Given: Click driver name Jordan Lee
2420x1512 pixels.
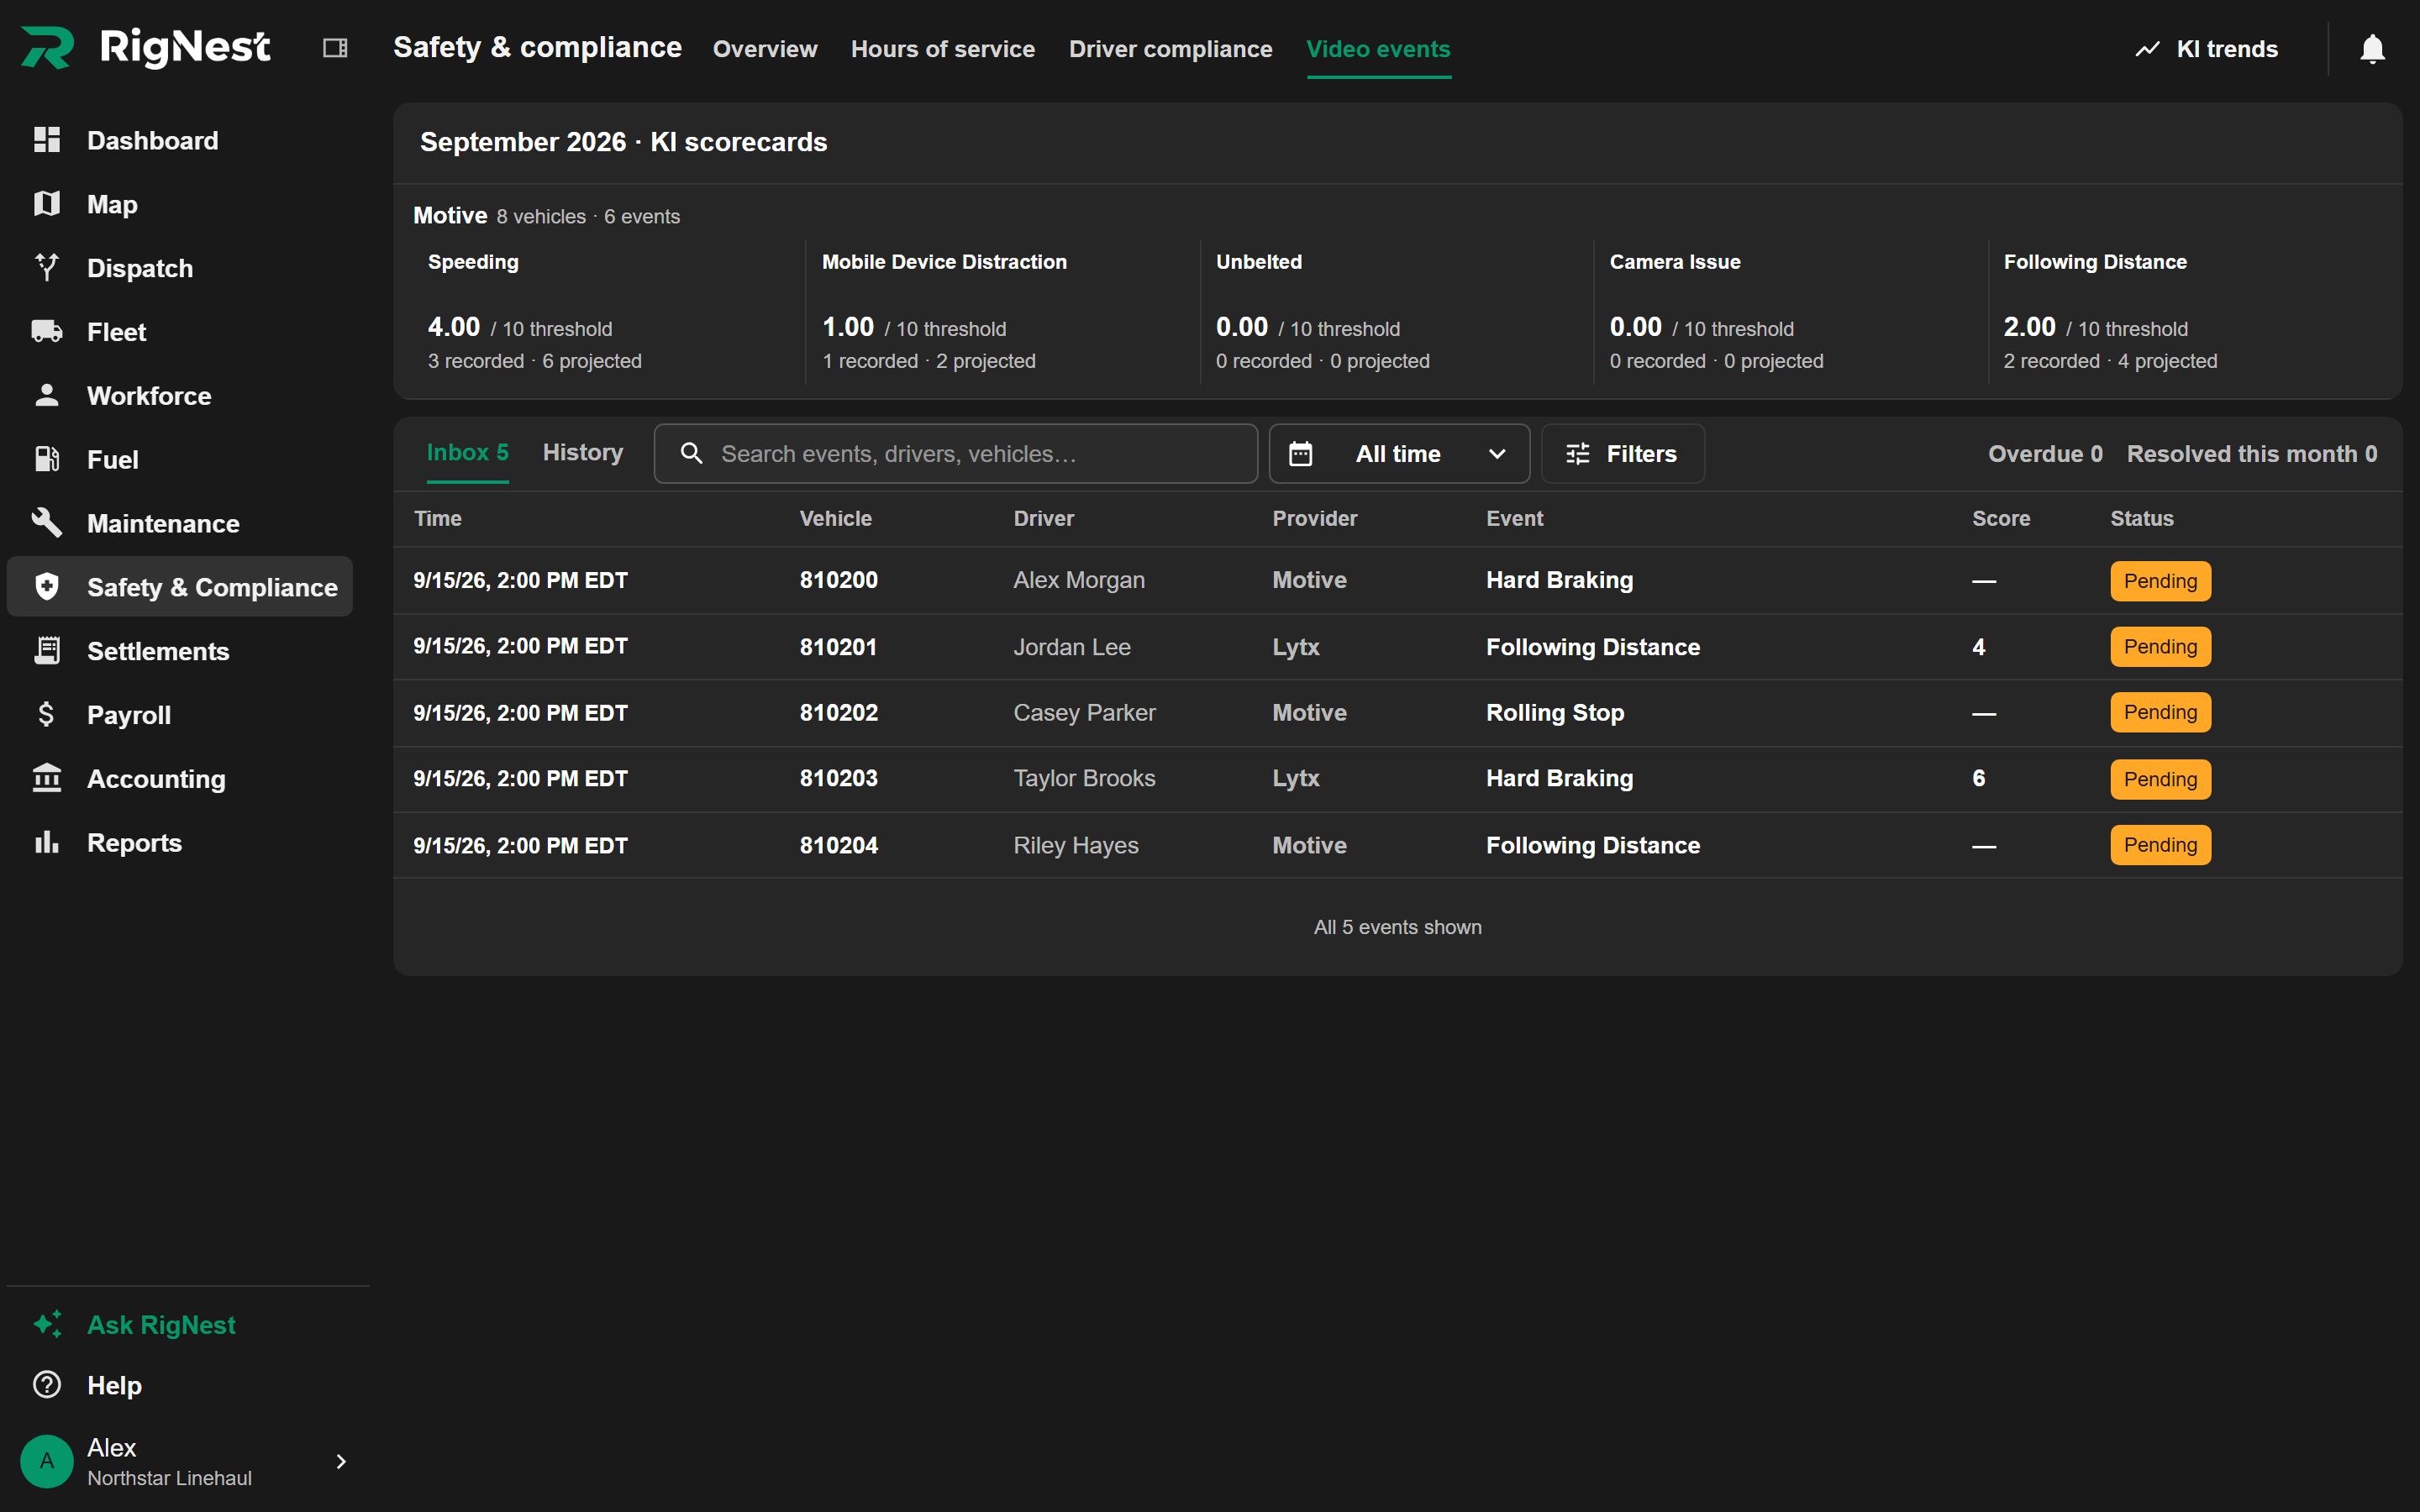Looking at the screenshot, I should [1071, 647].
